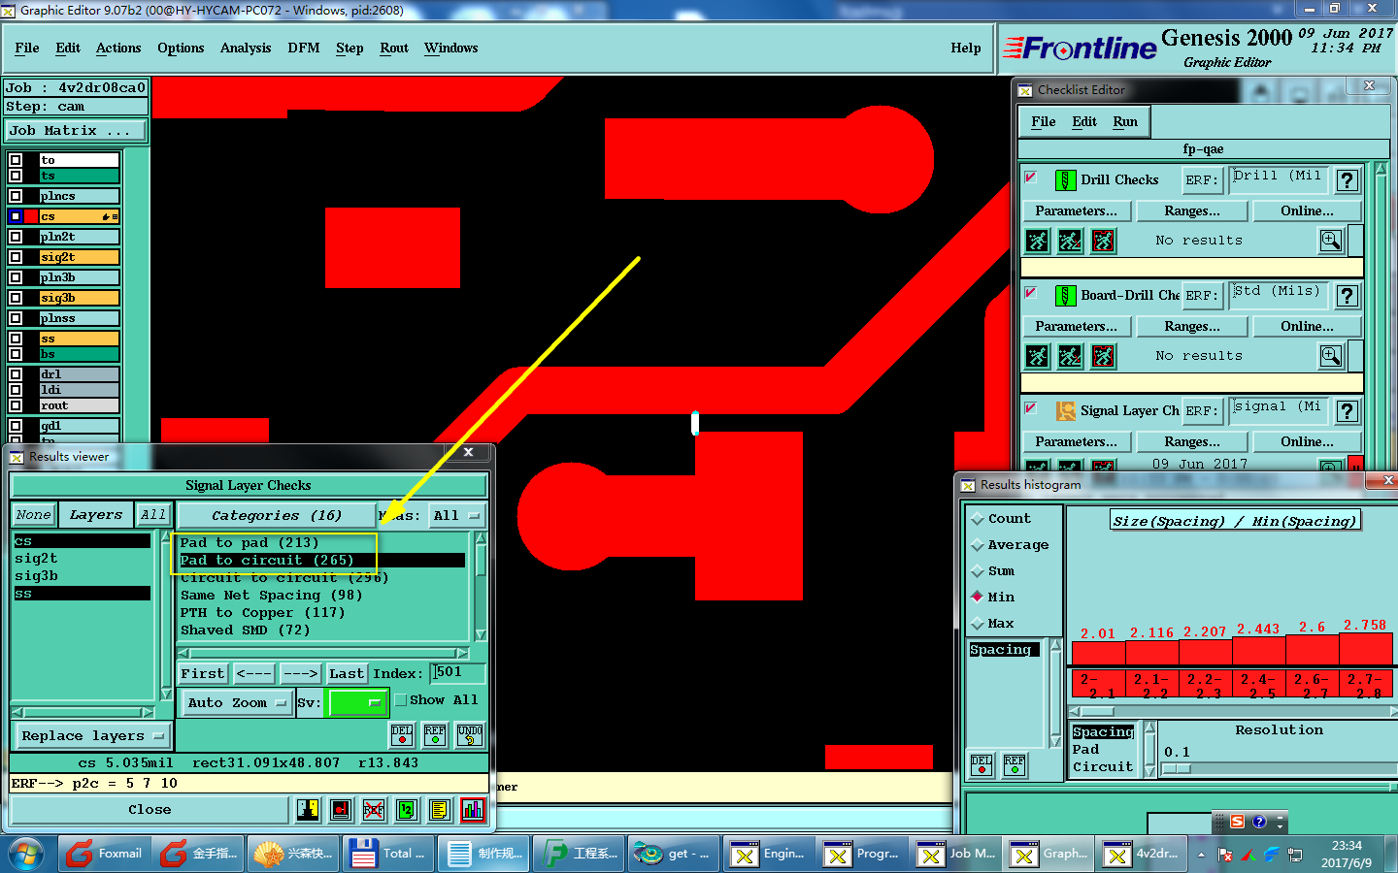Click the green drill icon beside Drill Checks
The image size is (1398, 873).
pos(1065,180)
